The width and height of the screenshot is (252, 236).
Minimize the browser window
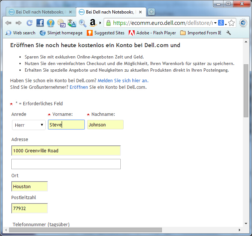[x=218, y=4]
